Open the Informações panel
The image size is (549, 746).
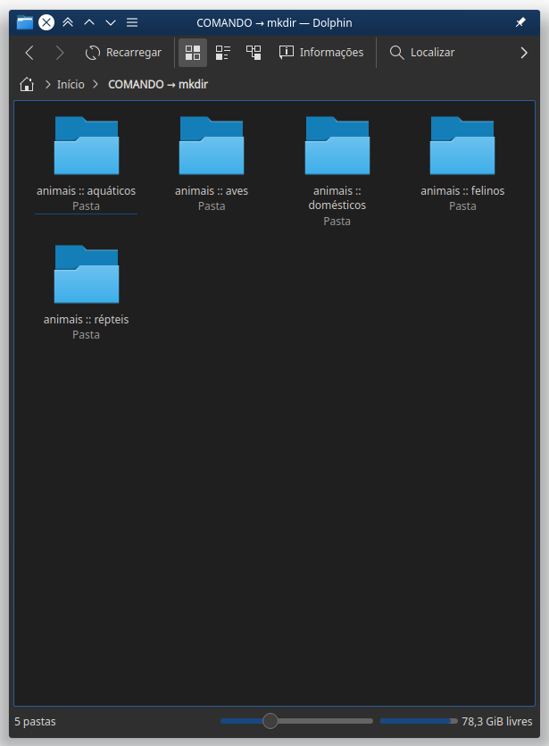pyautogui.click(x=321, y=53)
